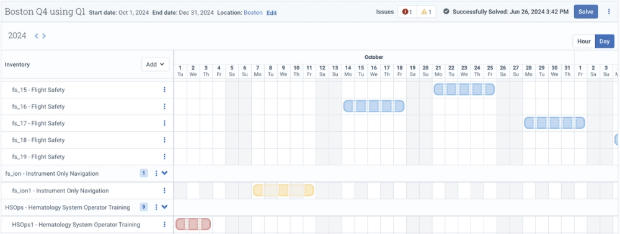Select fs_16 - Flight Safety row label

pos(38,106)
